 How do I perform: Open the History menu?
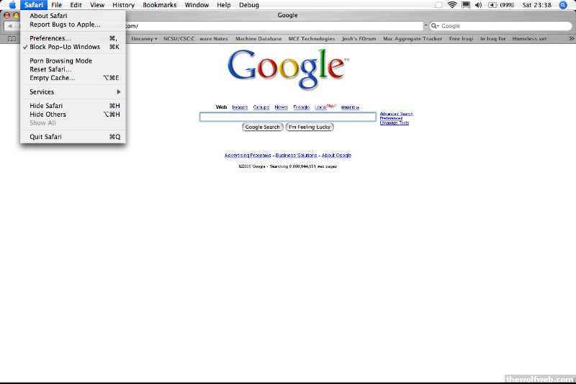coord(123,5)
